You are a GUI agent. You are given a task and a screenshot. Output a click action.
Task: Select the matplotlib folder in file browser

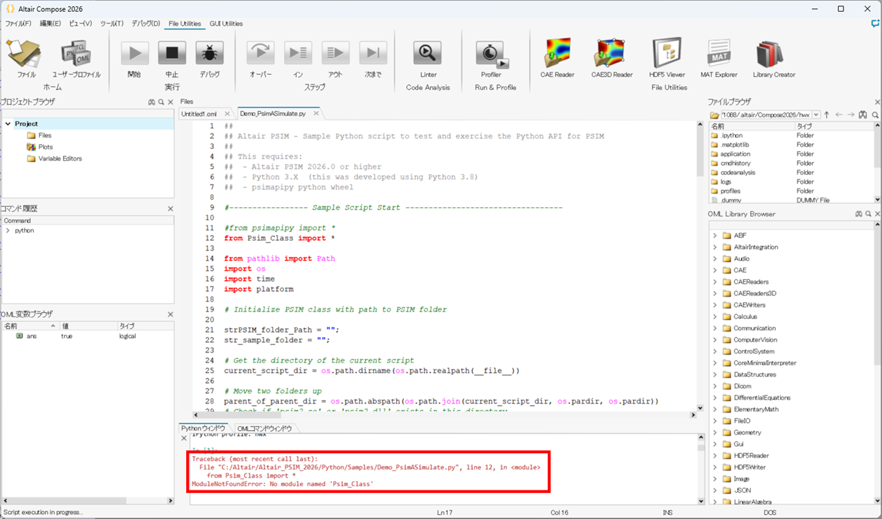(734, 145)
